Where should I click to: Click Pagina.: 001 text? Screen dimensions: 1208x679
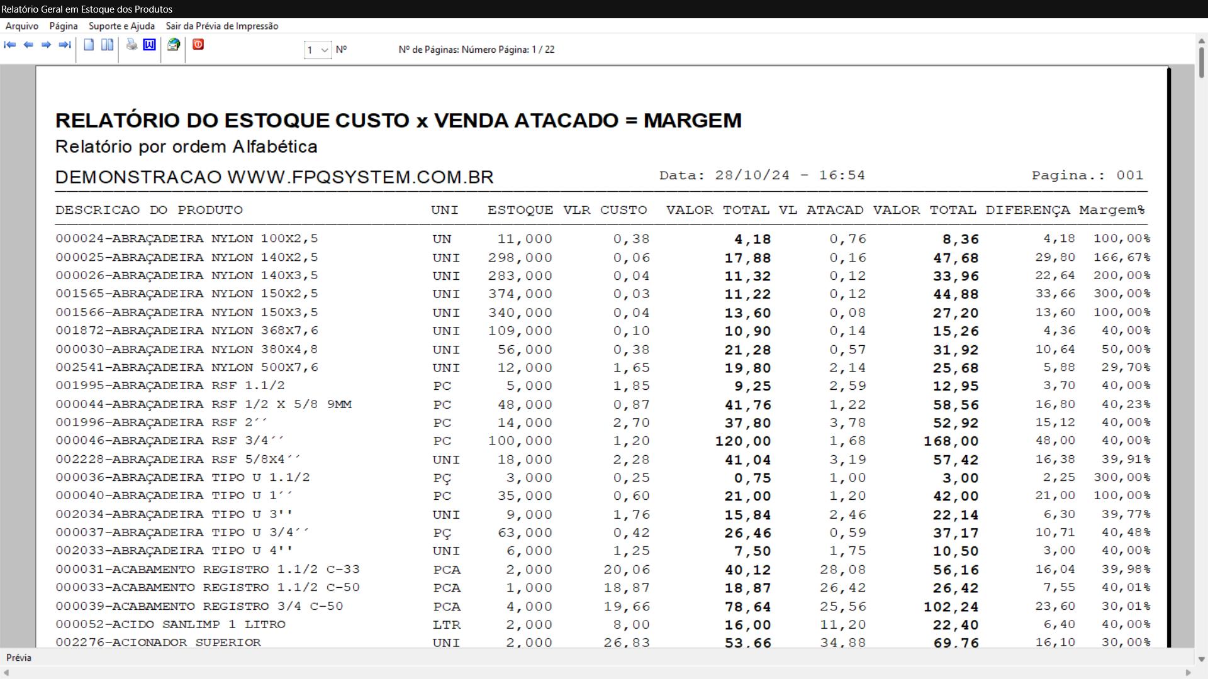click(x=1087, y=175)
